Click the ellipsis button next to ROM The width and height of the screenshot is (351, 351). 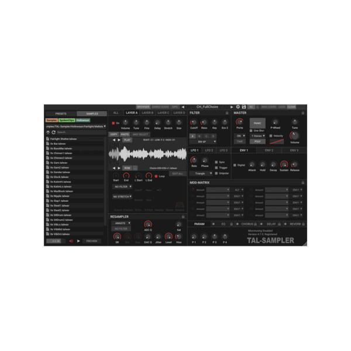(135, 168)
